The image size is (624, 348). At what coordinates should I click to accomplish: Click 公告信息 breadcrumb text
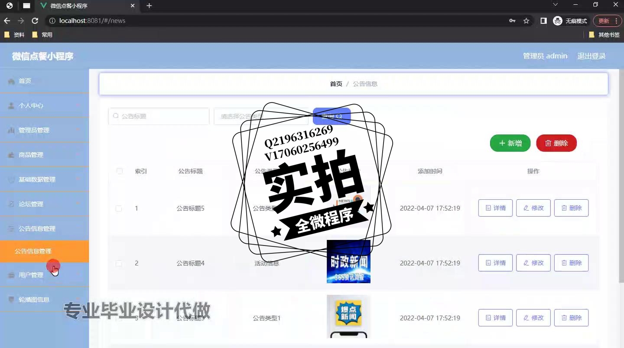(x=365, y=84)
